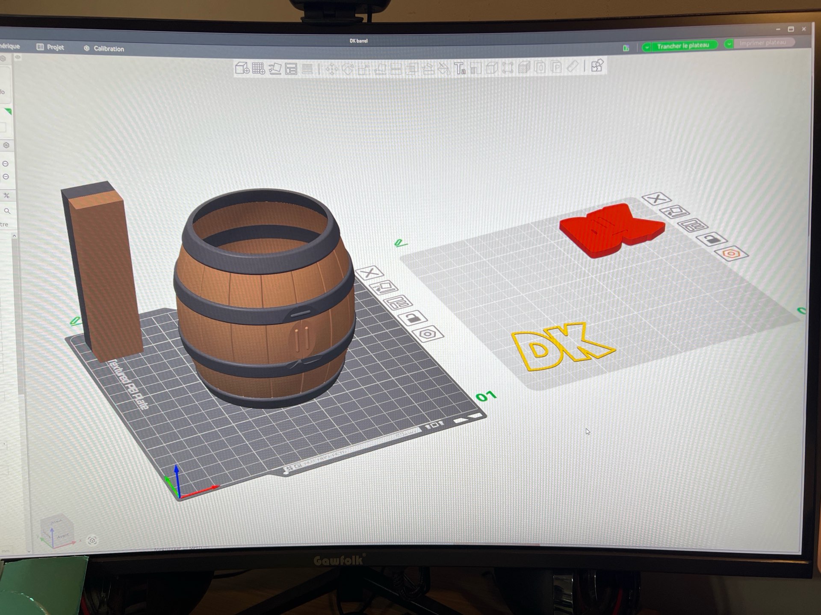The image size is (821, 615).
Task: Toggle the eye visibility icon top-left of viewport
Action: coord(18,57)
